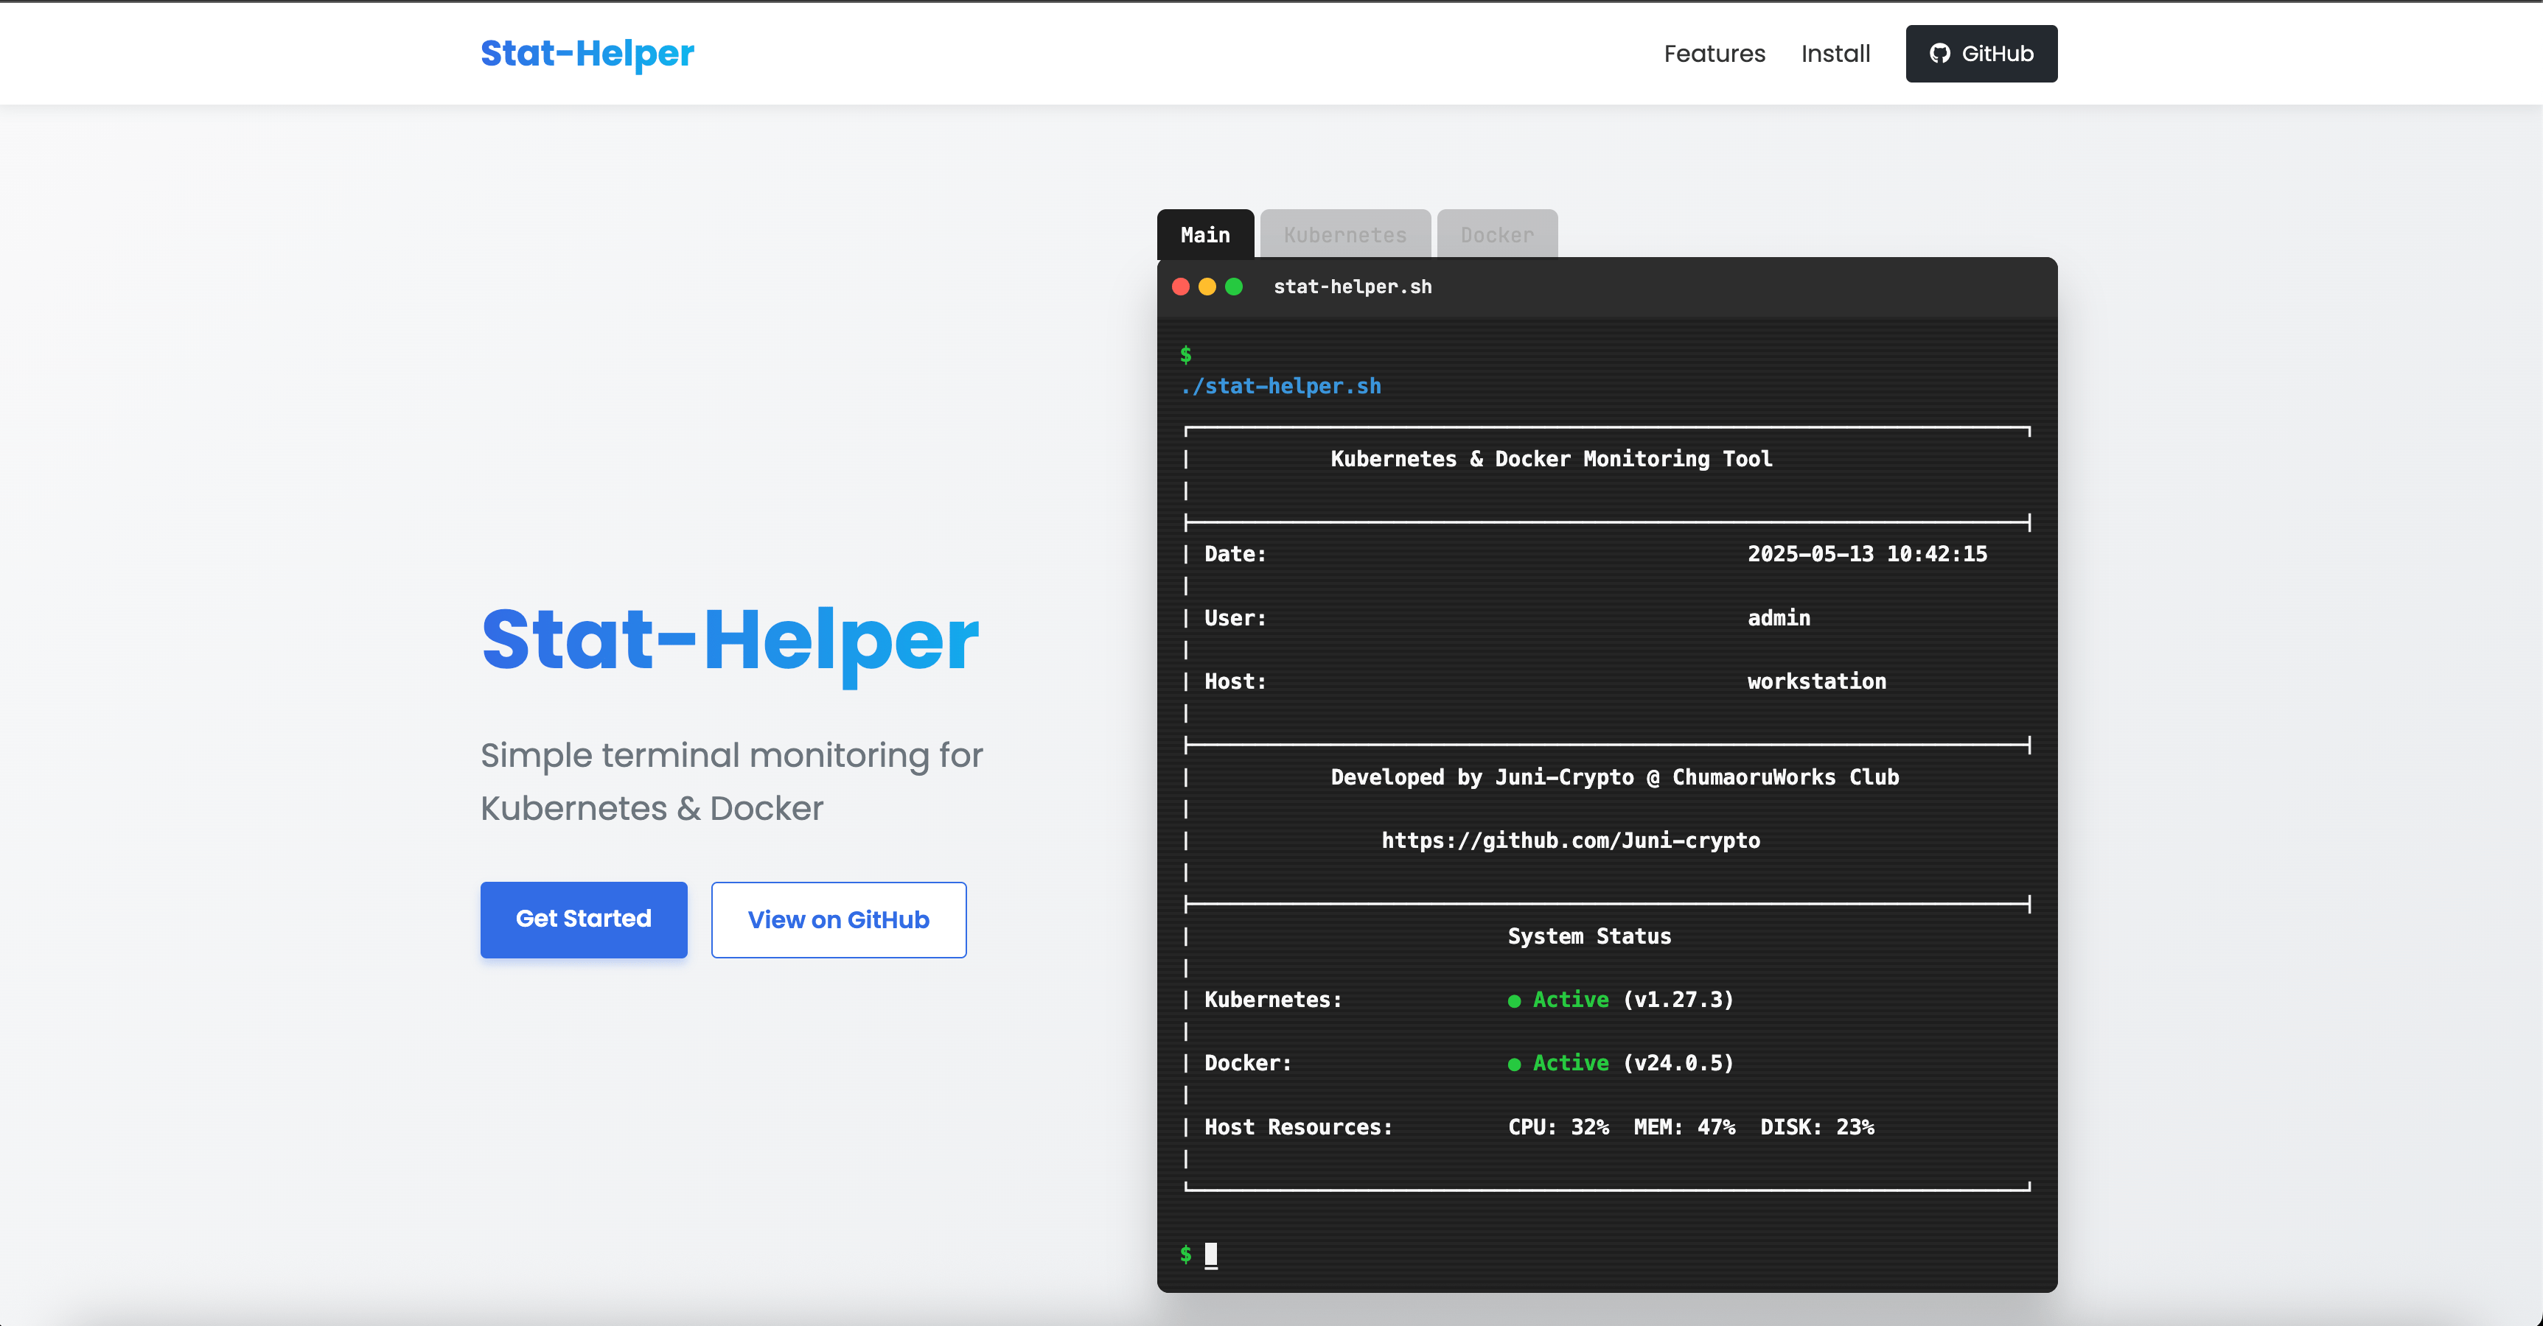Click the stat-helper.sh title bar text
Viewport: 2543px width, 1326px height.
(1351, 286)
